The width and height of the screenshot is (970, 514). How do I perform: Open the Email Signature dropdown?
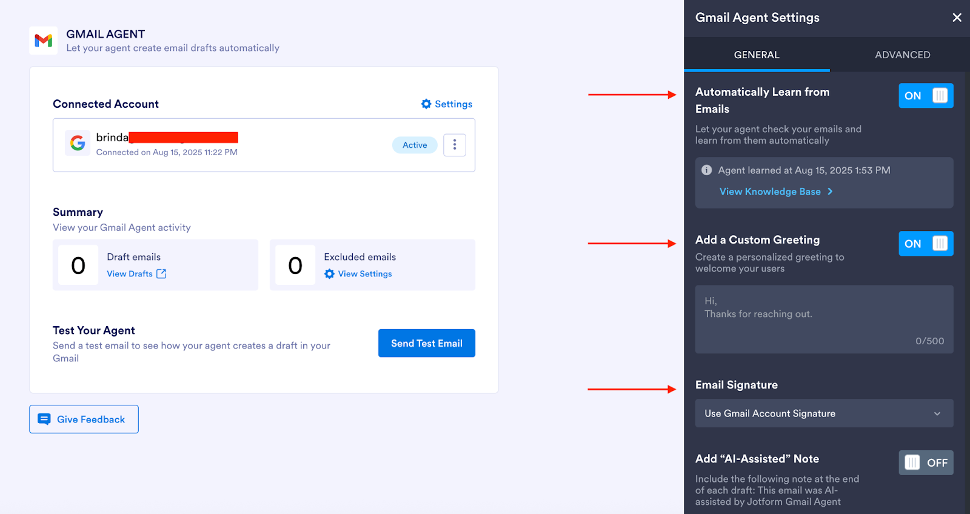tap(824, 413)
